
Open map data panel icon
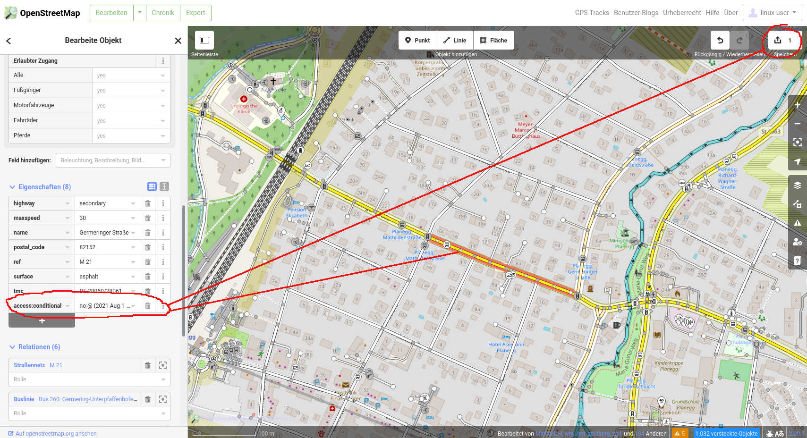click(798, 204)
